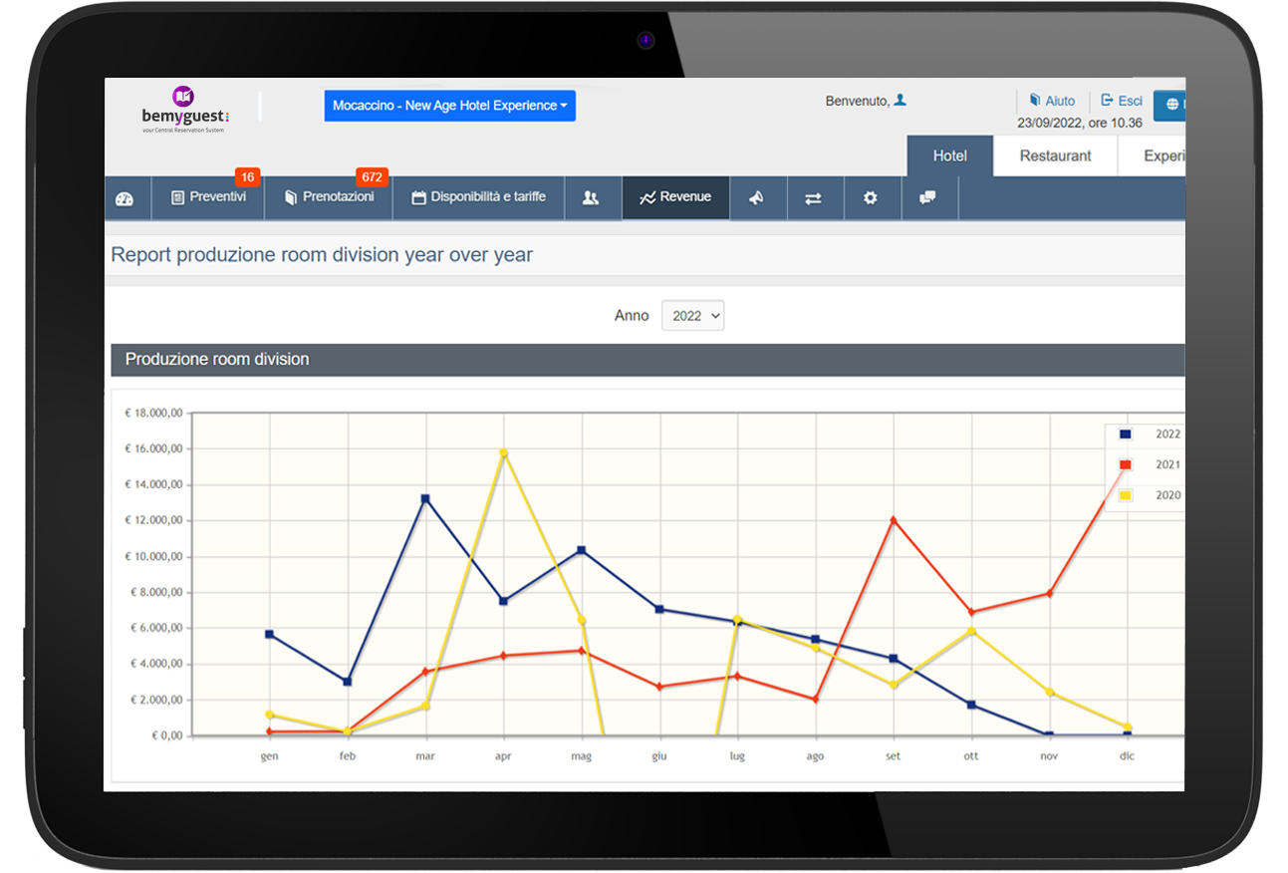Viewport: 1288px width, 873px height.
Task: Switch to the Hotel tab
Action: click(949, 156)
